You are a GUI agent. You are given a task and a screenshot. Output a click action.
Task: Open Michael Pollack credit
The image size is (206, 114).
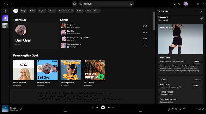point(166,92)
